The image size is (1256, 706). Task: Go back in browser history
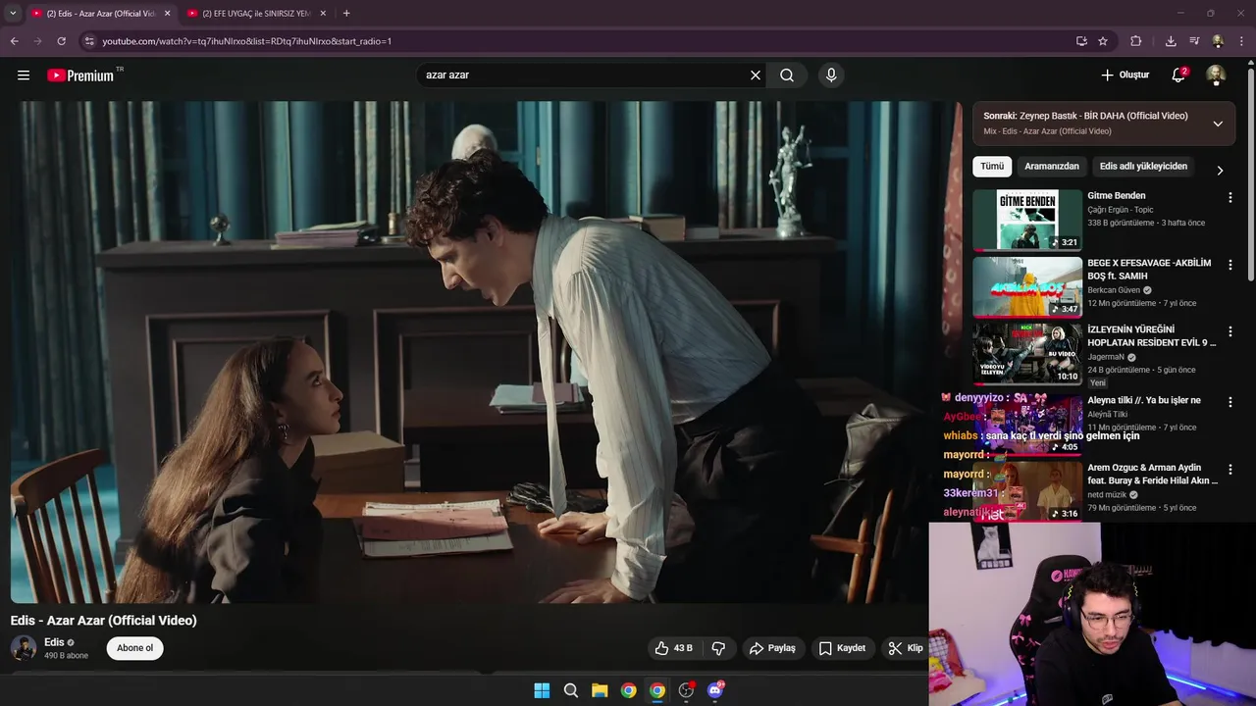pyautogui.click(x=14, y=41)
